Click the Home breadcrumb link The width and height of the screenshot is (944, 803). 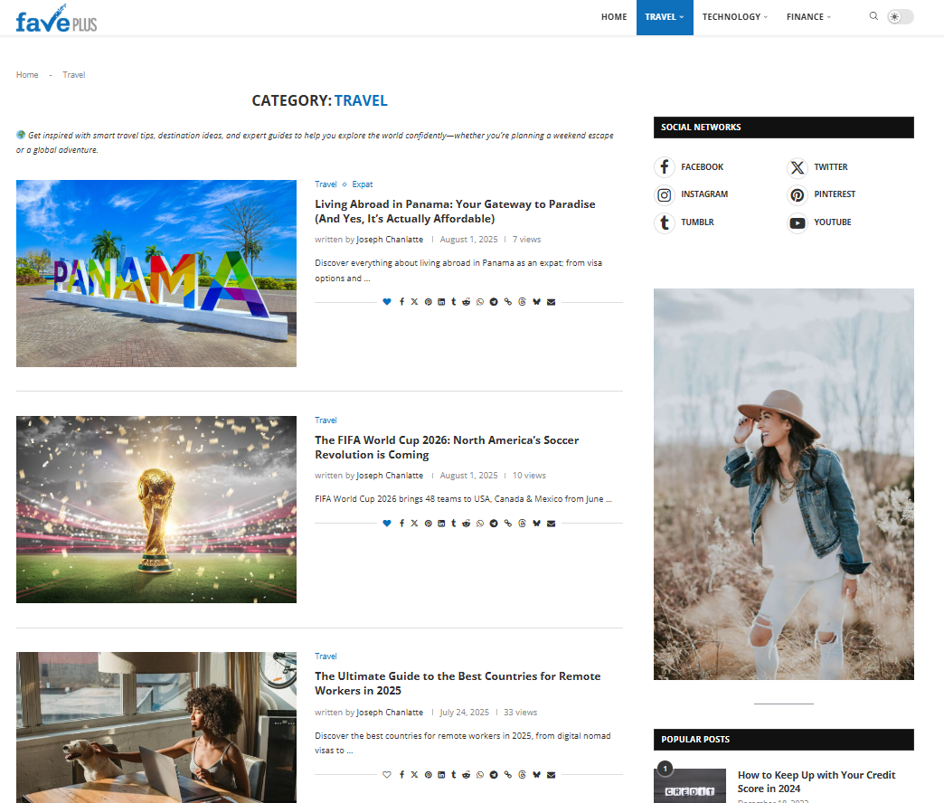pyautogui.click(x=27, y=75)
